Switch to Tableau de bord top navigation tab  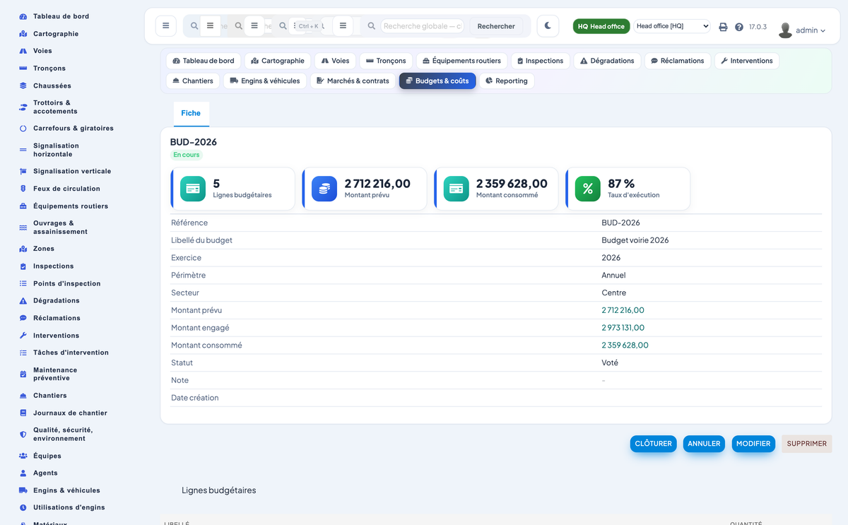(x=204, y=61)
